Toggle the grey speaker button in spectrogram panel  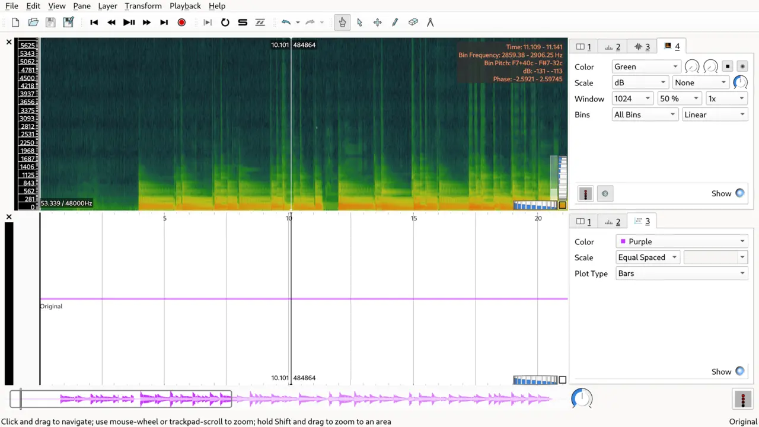pyautogui.click(x=605, y=193)
